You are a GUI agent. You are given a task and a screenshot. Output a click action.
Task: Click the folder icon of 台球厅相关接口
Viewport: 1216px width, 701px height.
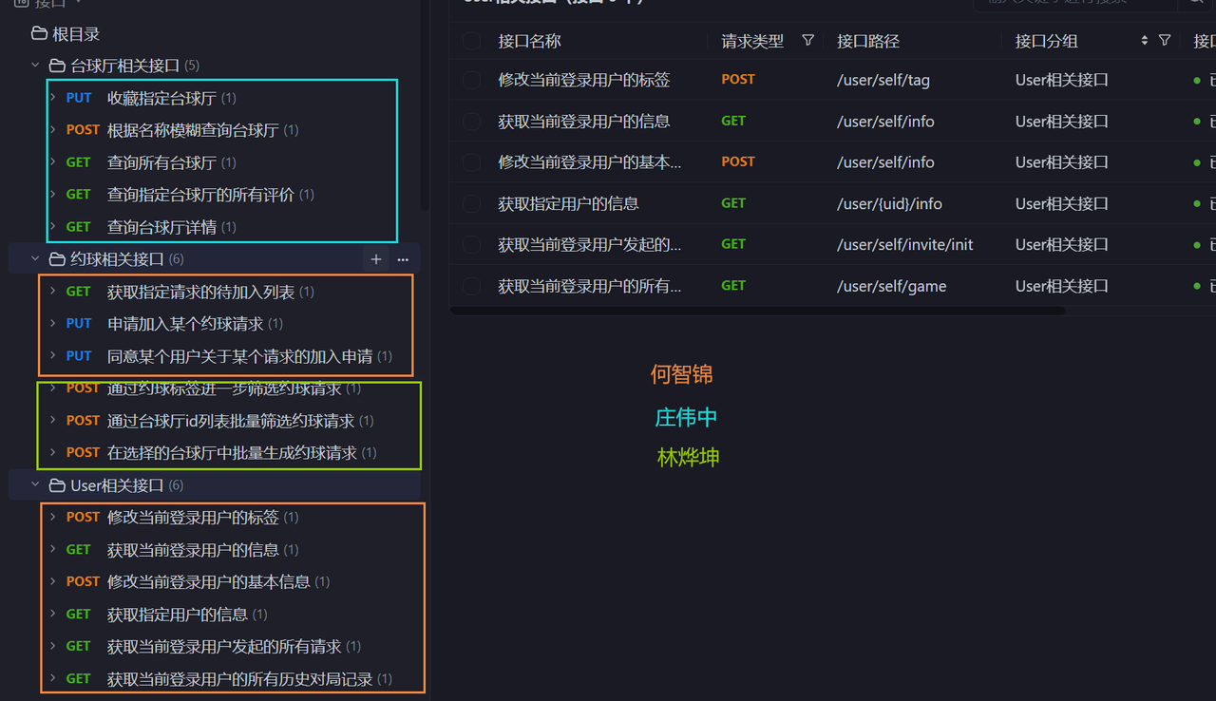[x=57, y=66]
